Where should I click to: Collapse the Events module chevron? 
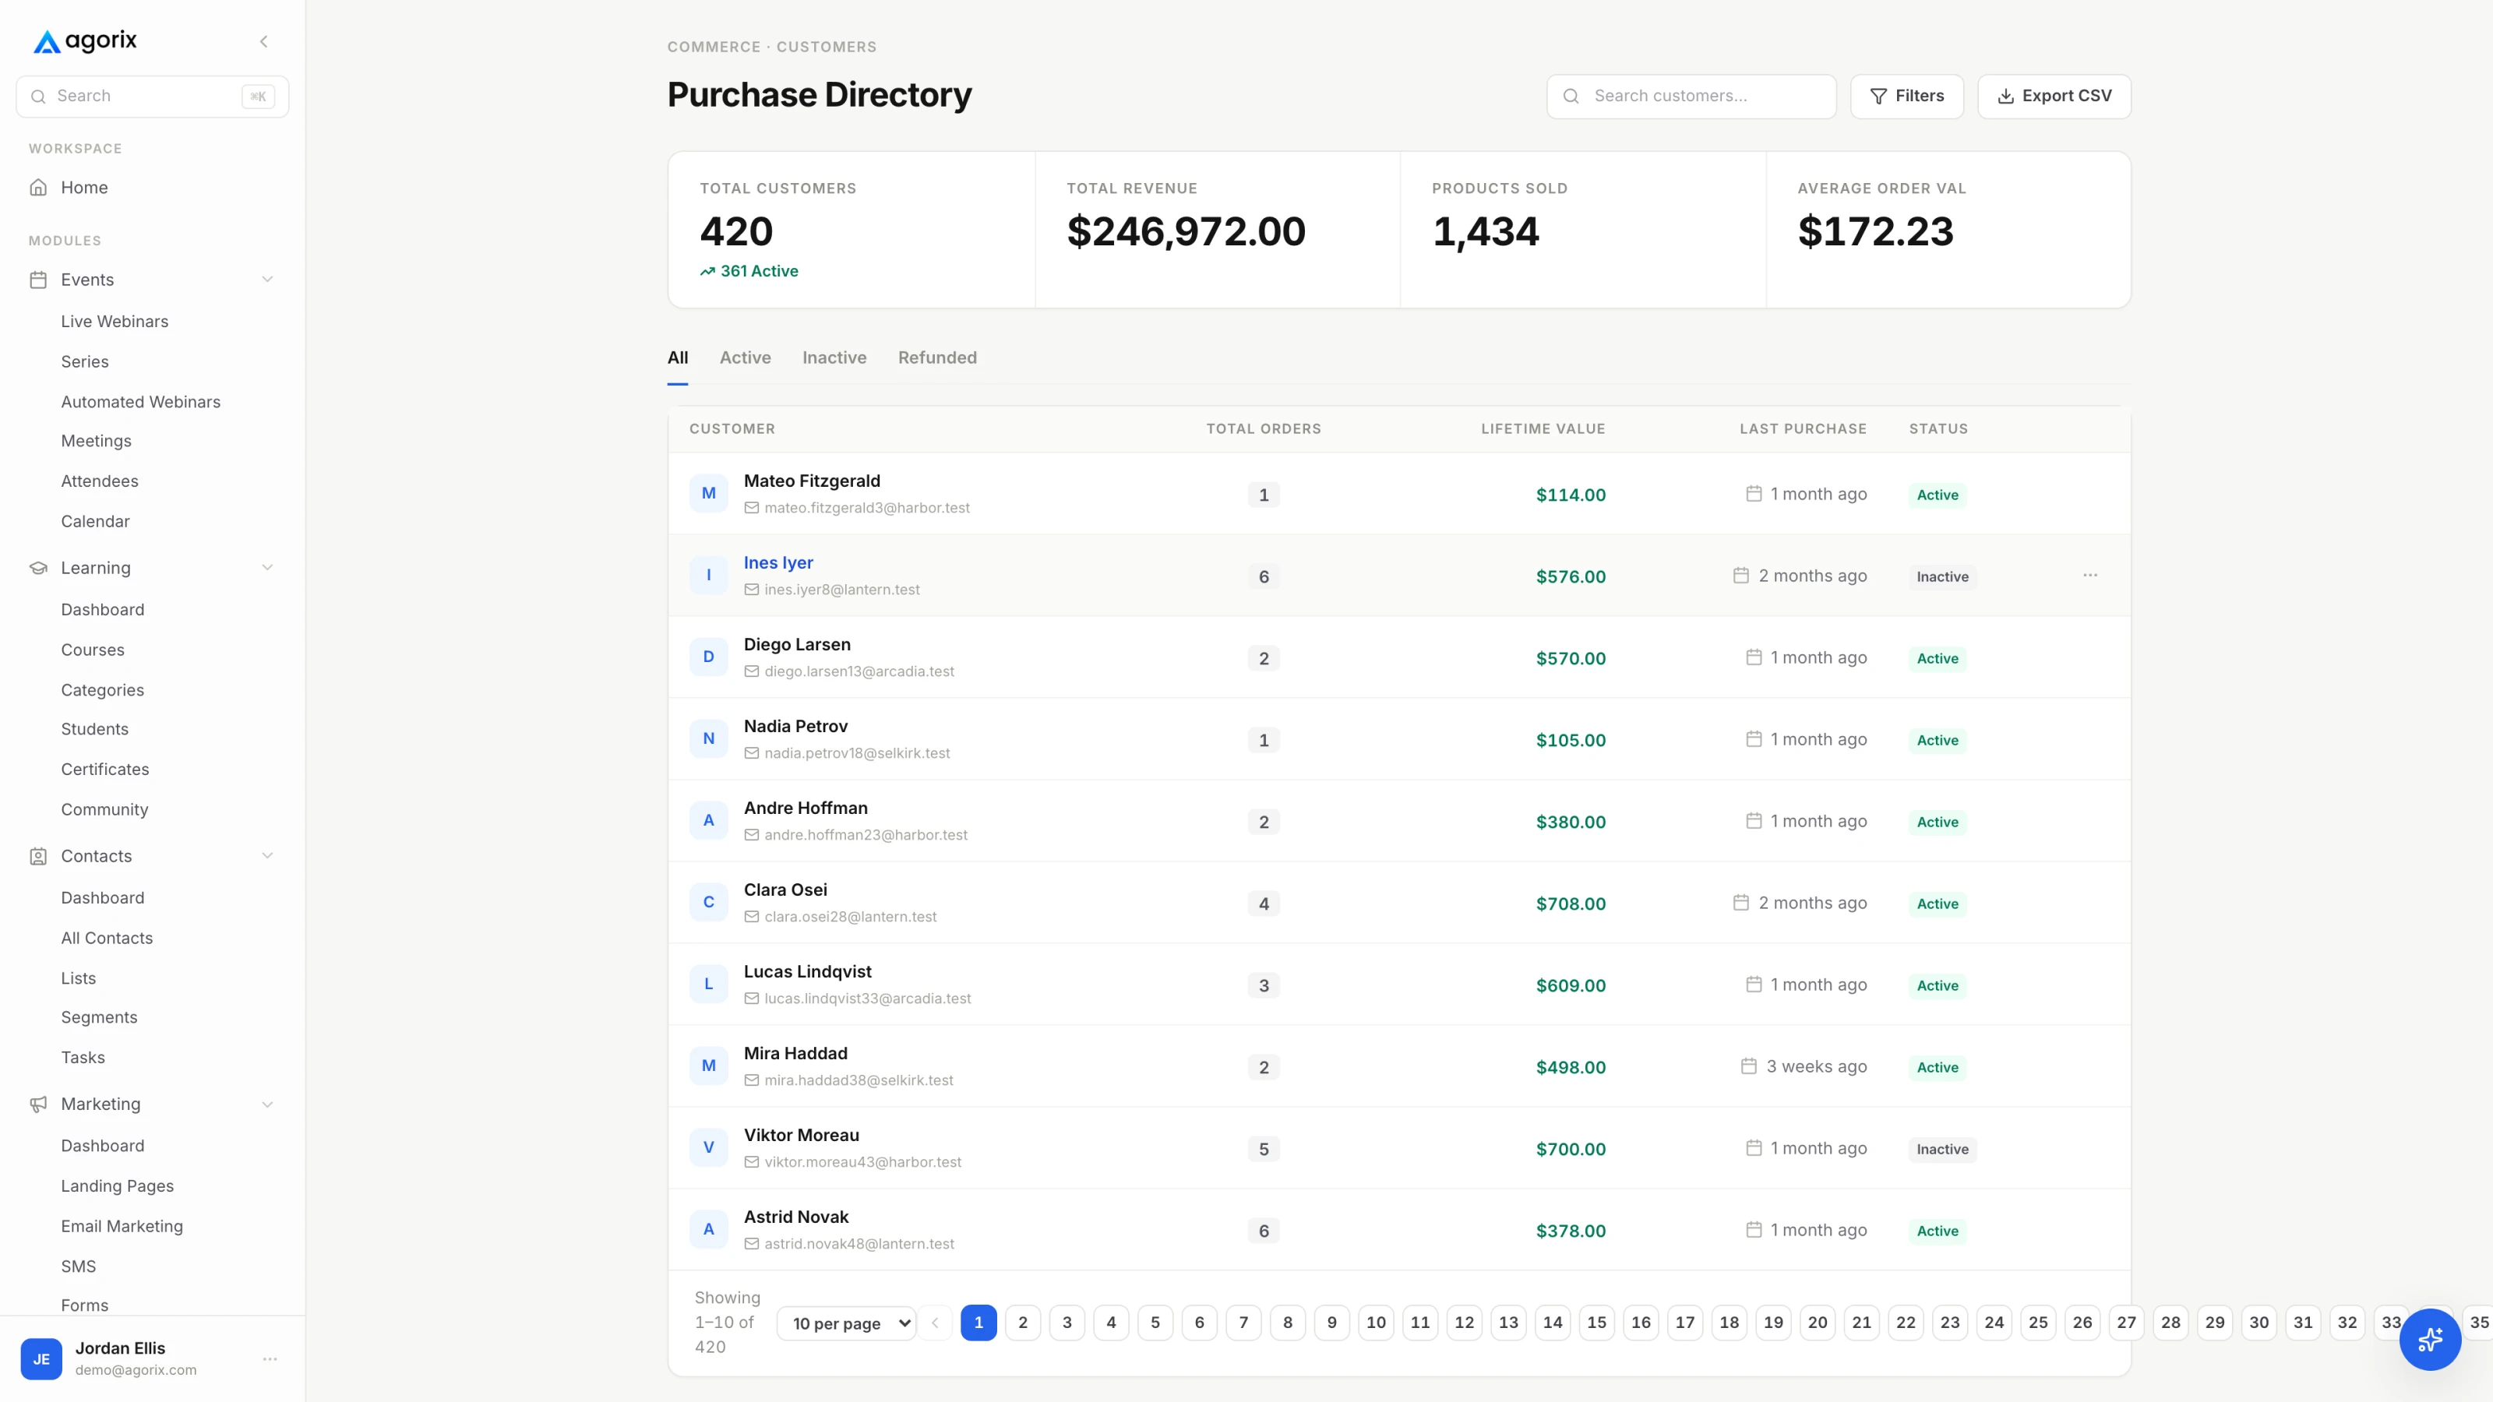(x=267, y=280)
